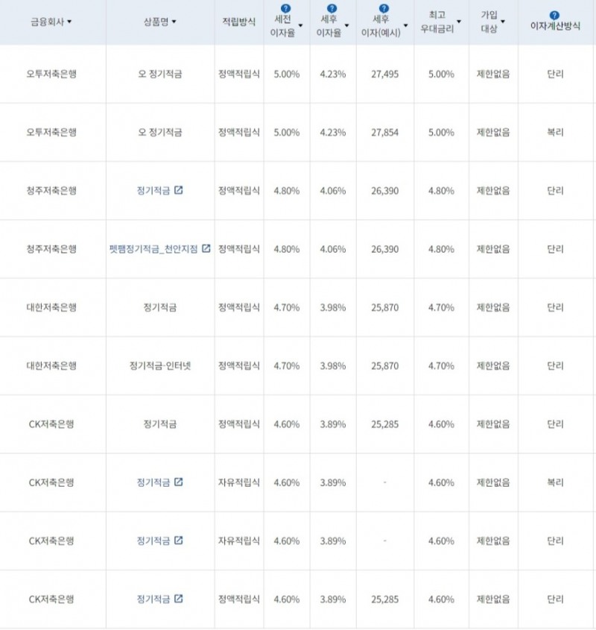The height and width of the screenshot is (630, 596).
Task: Click the sort arrow beside 세전 이자율
Action: [x=300, y=23]
